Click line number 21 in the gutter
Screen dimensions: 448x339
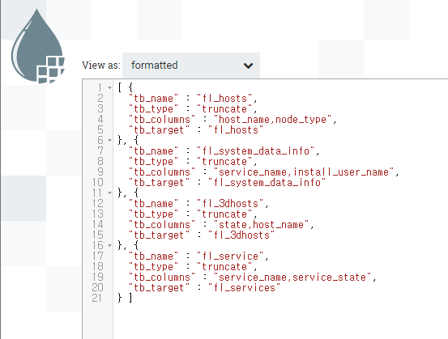(97, 299)
